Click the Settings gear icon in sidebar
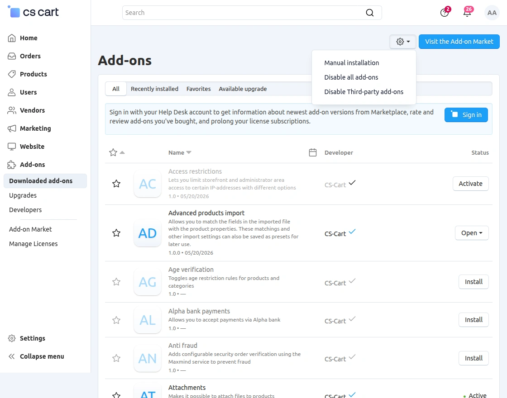 pos(12,338)
